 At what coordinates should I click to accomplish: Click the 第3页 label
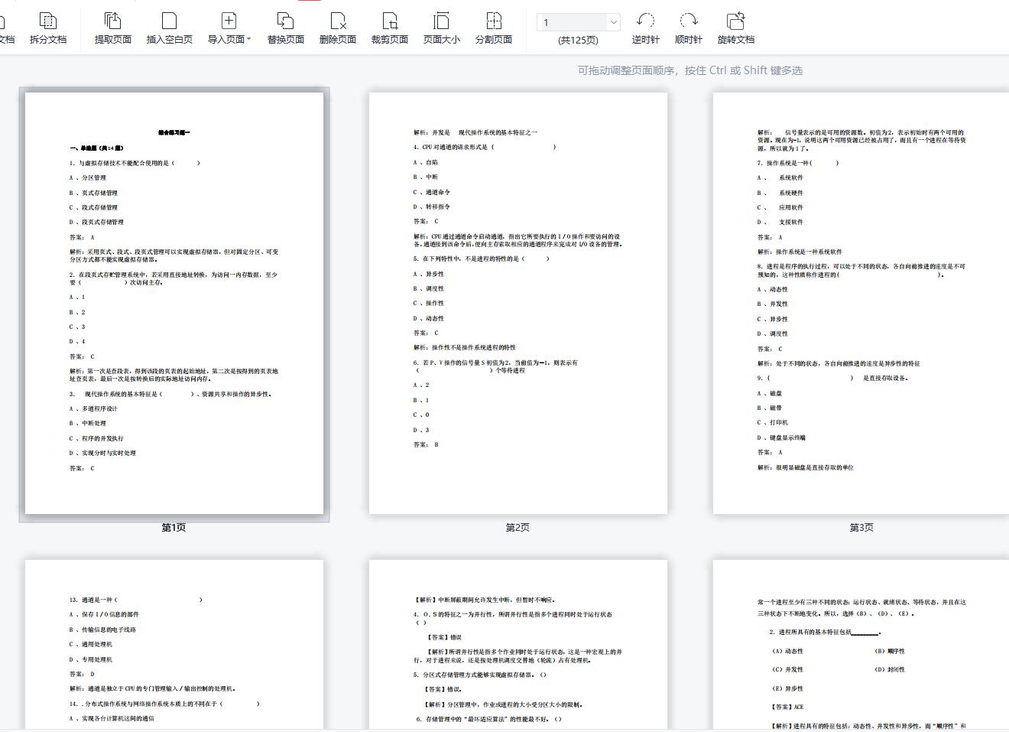(x=861, y=527)
